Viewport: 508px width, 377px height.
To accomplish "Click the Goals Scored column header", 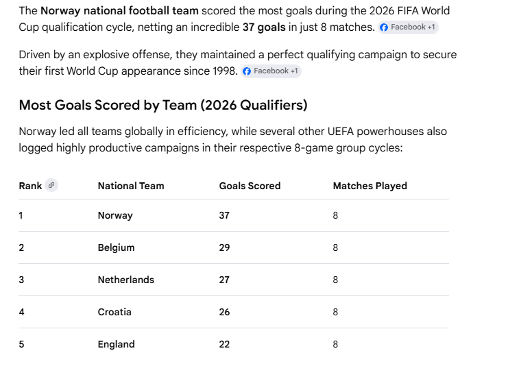I will pos(250,186).
